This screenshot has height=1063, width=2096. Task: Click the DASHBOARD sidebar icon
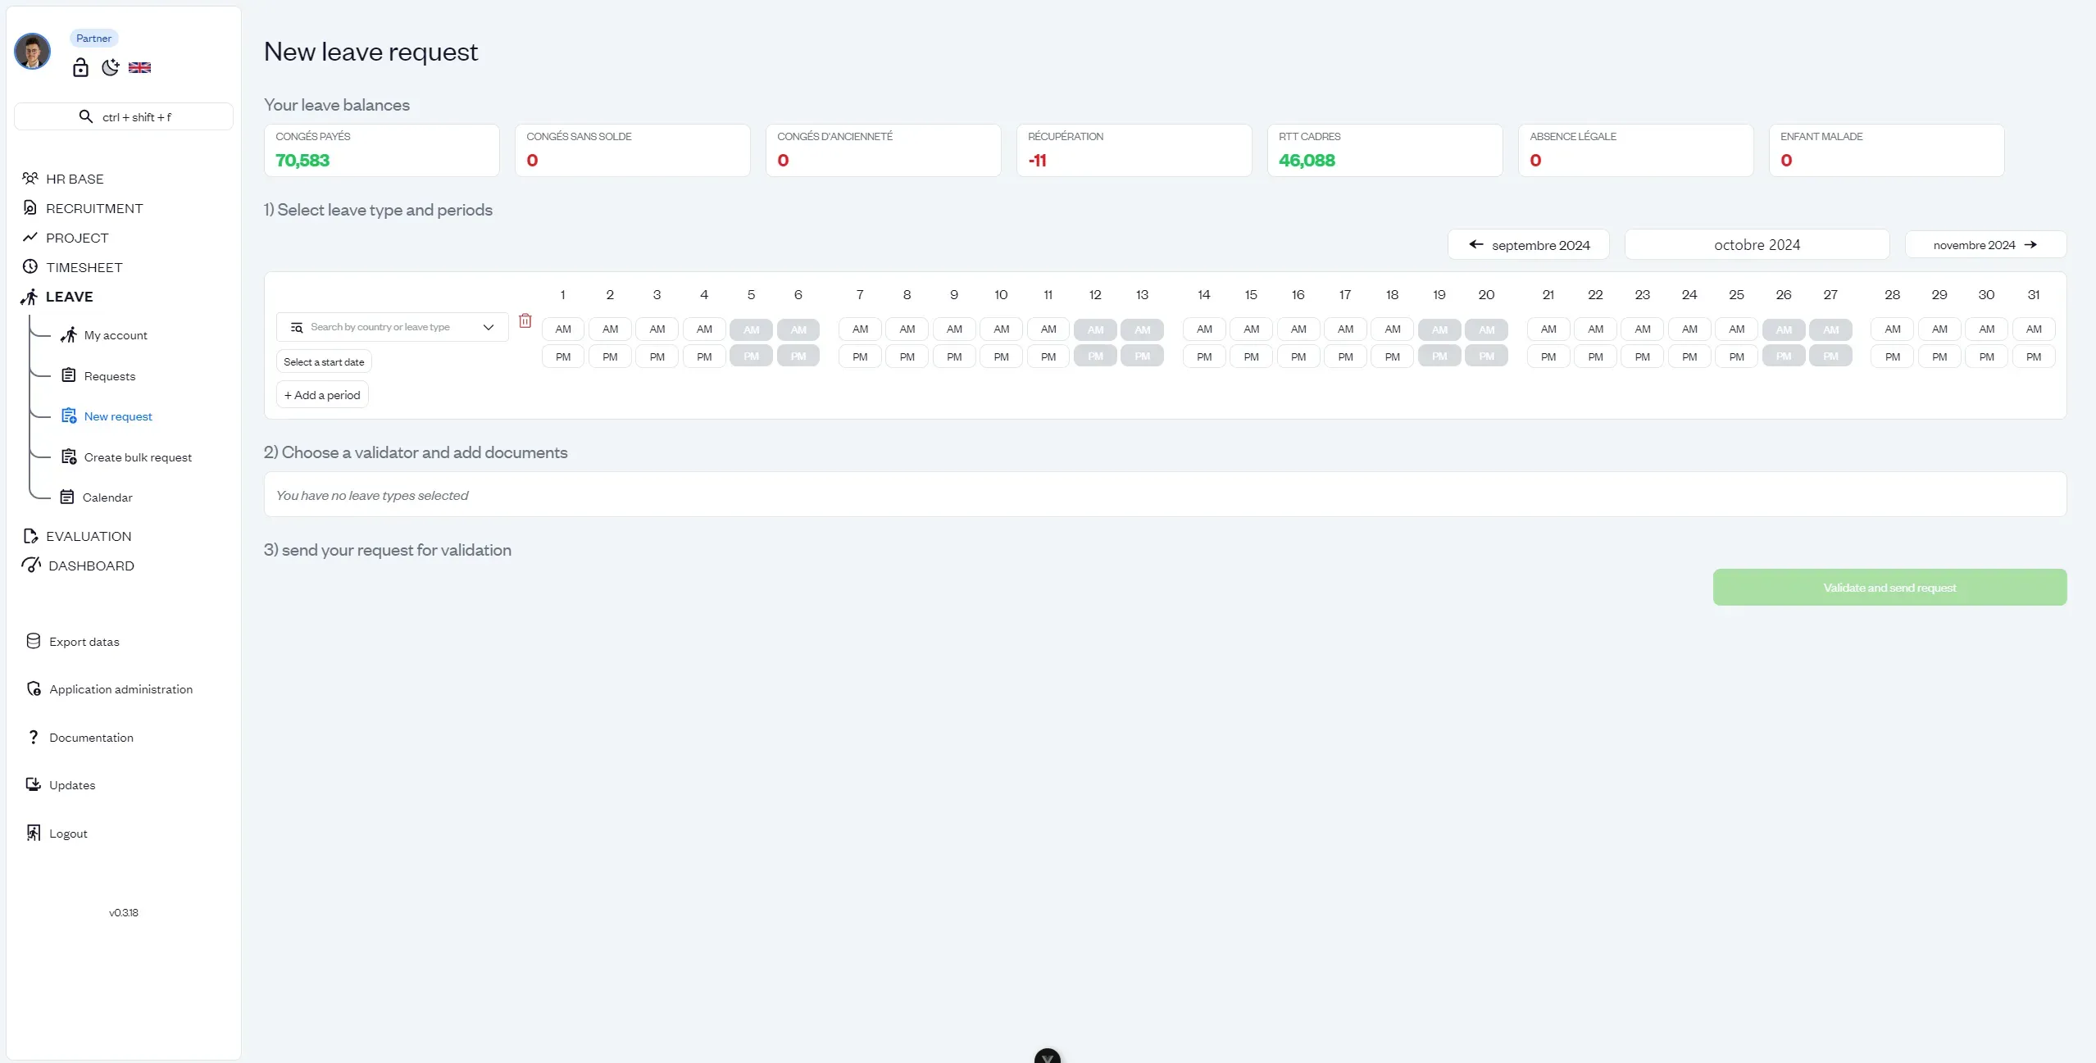click(x=31, y=566)
